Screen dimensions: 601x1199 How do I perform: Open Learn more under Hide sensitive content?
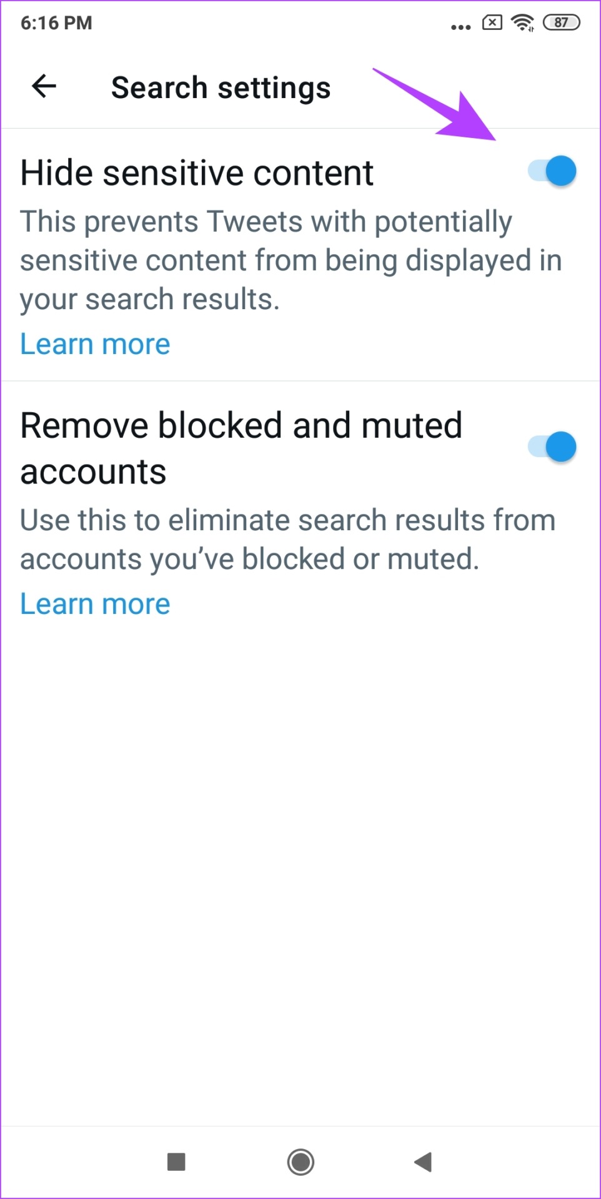point(95,344)
